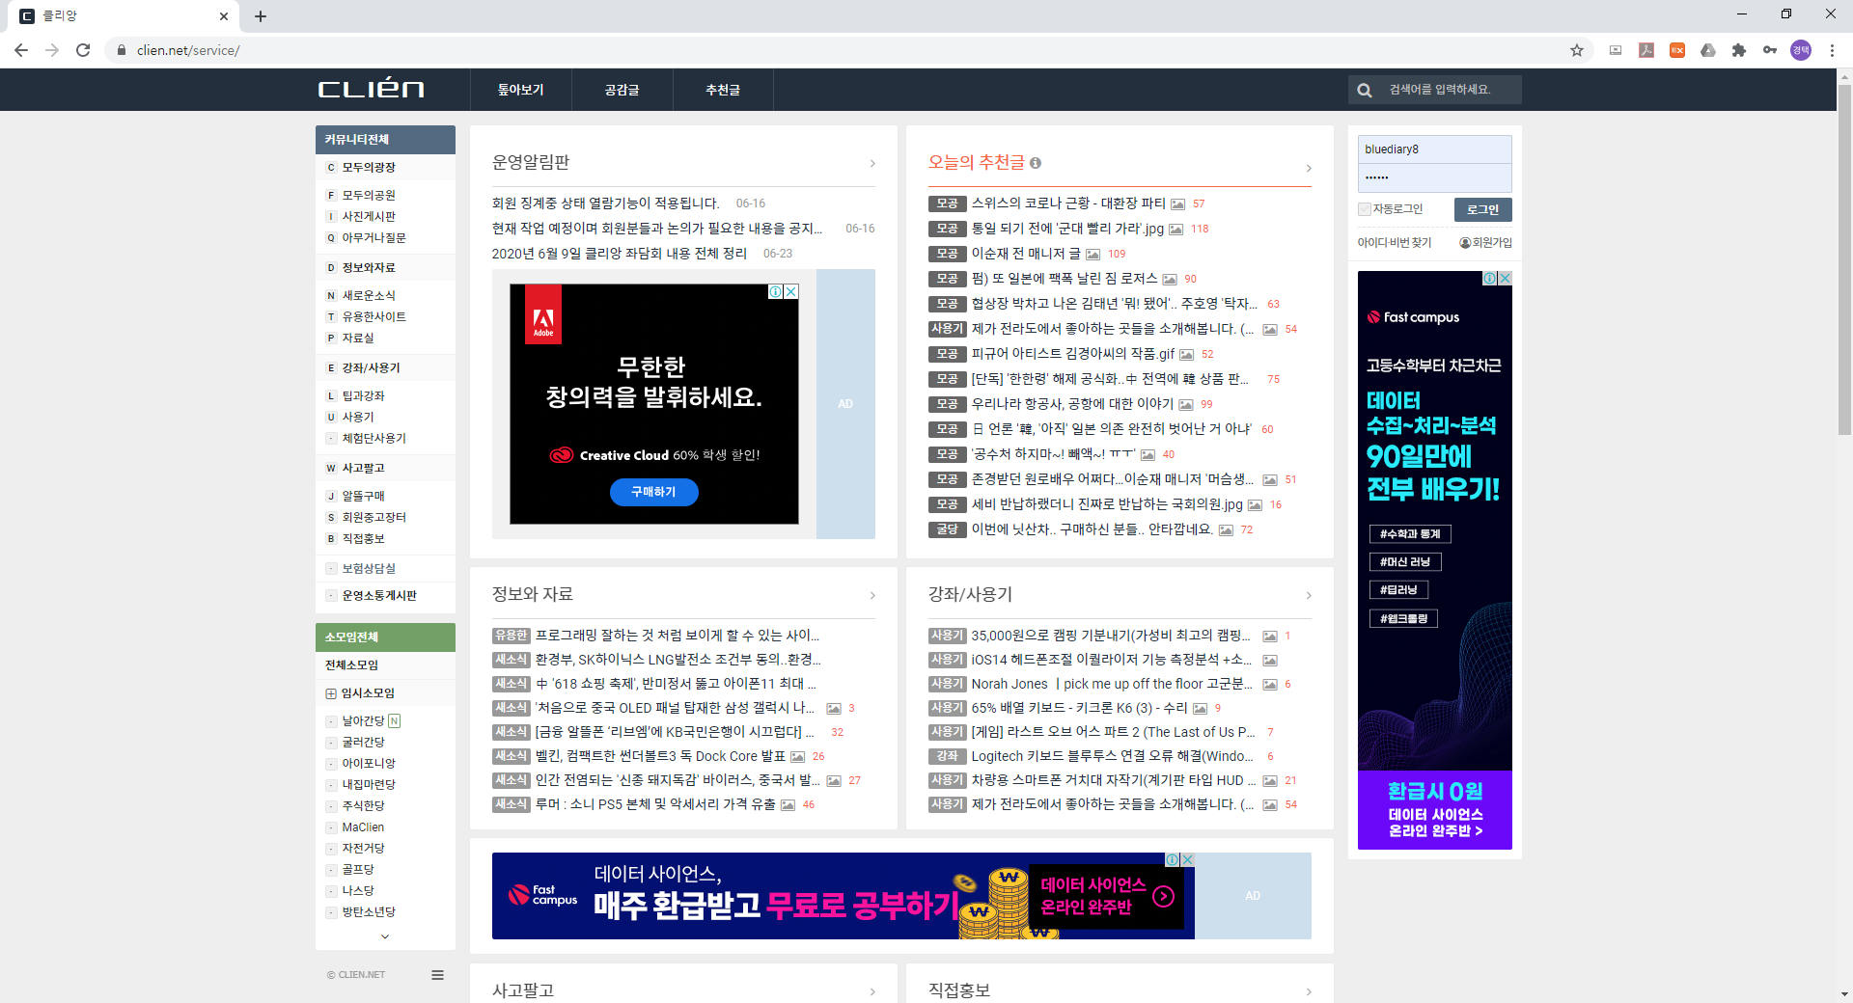The height and width of the screenshot is (1003, 1853).
Task: Click site lock icon in address bar
Action: pos(121,50)
